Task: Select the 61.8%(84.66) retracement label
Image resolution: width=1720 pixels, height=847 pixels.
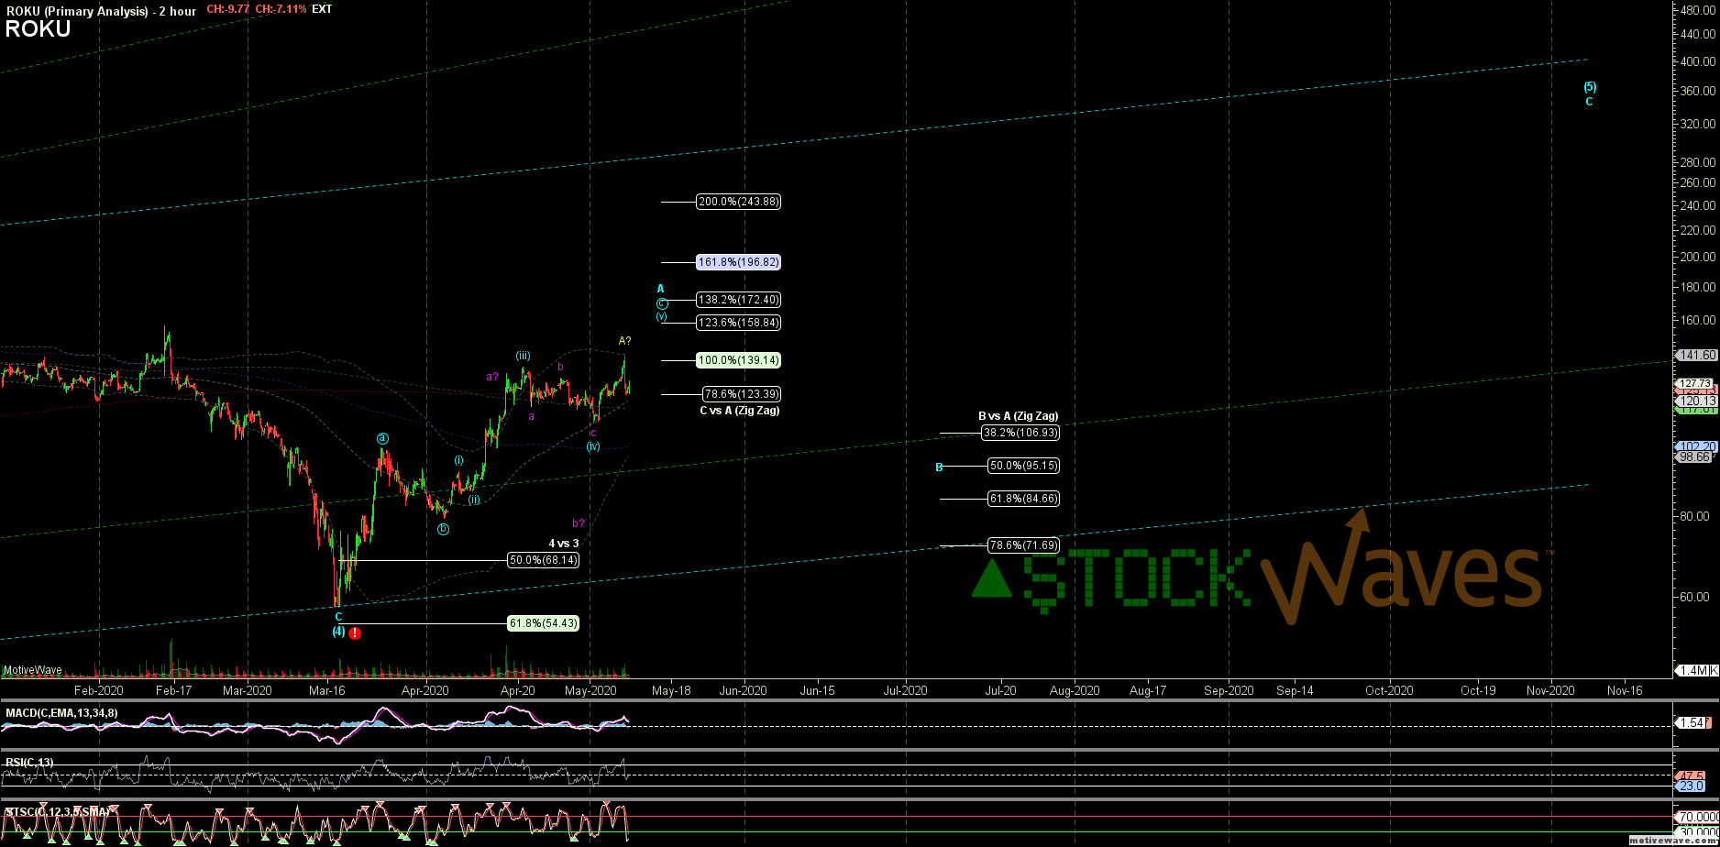Action: tap(1023, 499)
